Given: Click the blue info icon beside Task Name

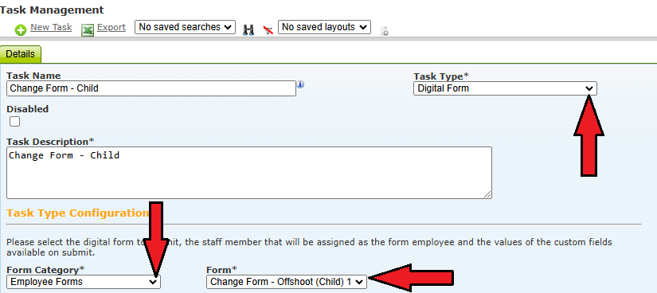Looking at the screenshot, I should coord(300,84).
